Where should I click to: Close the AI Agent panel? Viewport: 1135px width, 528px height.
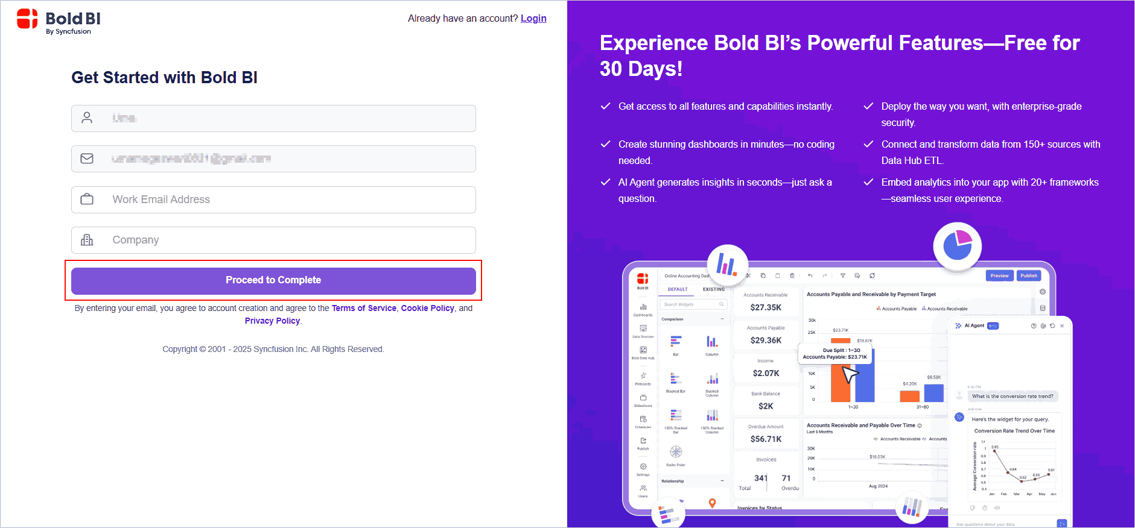(x=1062, y=326)
